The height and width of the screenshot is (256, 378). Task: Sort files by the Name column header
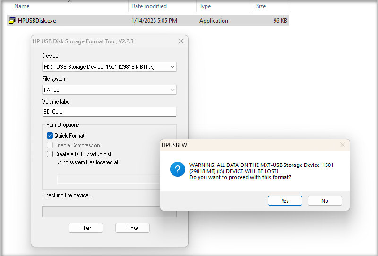(22, 6)
